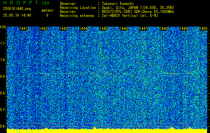210x133 pixels.
Task: Click the 1.1 frequency axis label
Action: (x=2, y=43)
